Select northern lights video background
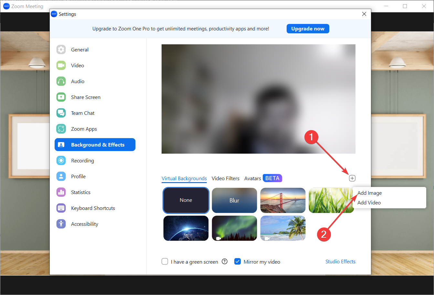The height and width of the screenshot is (295, 434). [234, 228]
